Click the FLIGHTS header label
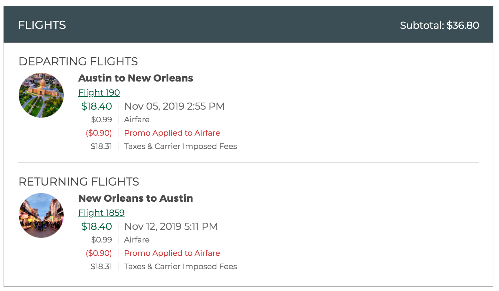The image size is (499, 291). click(x=42, y=25)
